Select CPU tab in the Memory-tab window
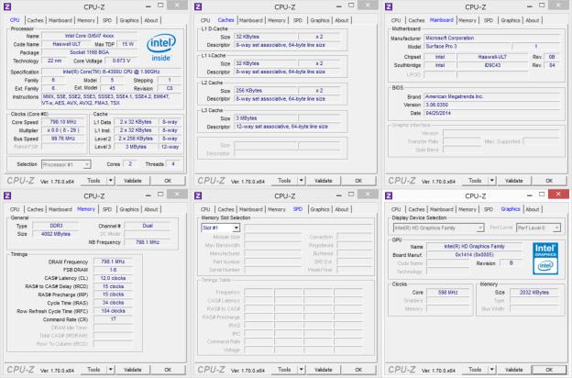Image resolution: width=572 pixels, height=378 pixels. tap(15, 209)
